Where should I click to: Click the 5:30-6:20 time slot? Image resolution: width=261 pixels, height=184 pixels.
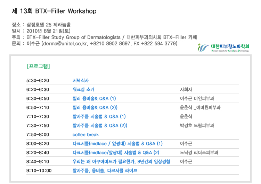pos(38,80)
